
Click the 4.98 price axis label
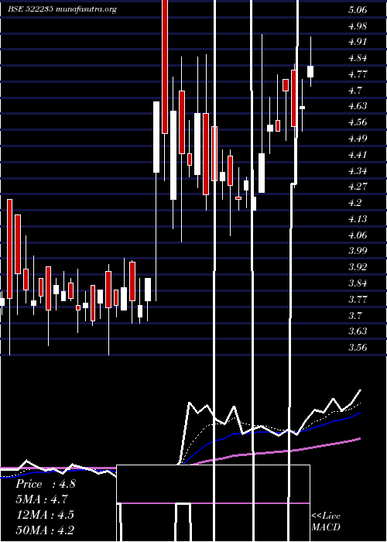tap(358, 26)
